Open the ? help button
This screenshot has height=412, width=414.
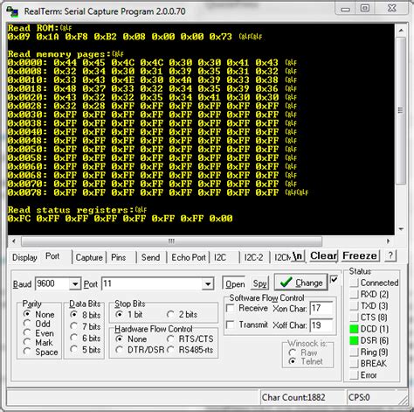[390, 255]
